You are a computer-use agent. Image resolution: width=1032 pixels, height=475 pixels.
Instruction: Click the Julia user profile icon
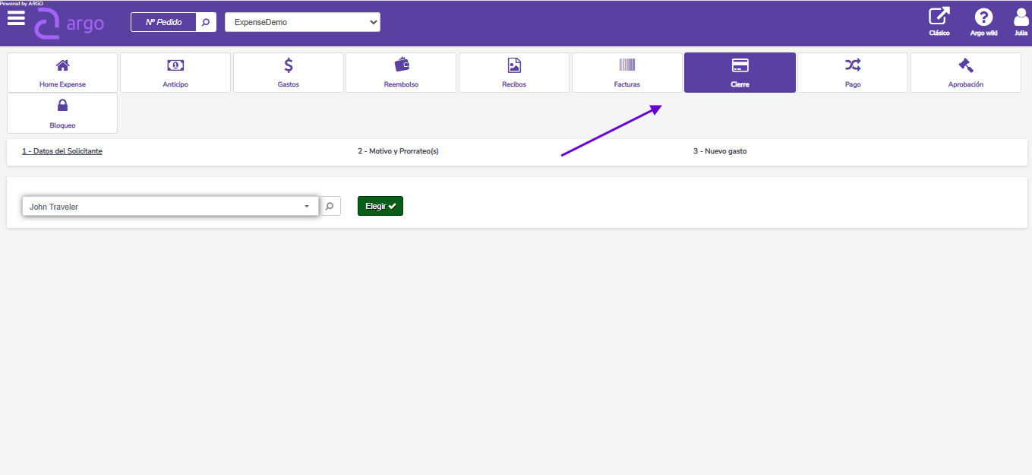coord(1021,21)
